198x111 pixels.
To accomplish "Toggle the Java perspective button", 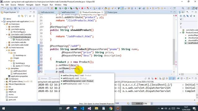I will pos(193,8).
